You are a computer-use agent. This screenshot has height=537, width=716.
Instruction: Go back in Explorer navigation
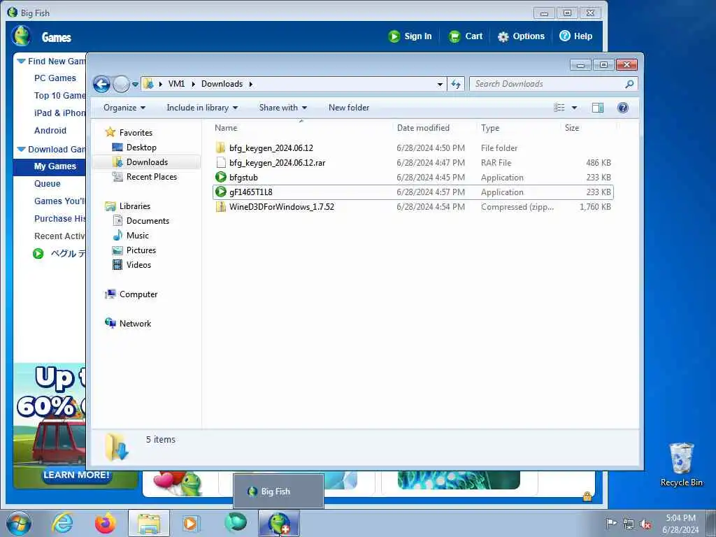[101, 84]
